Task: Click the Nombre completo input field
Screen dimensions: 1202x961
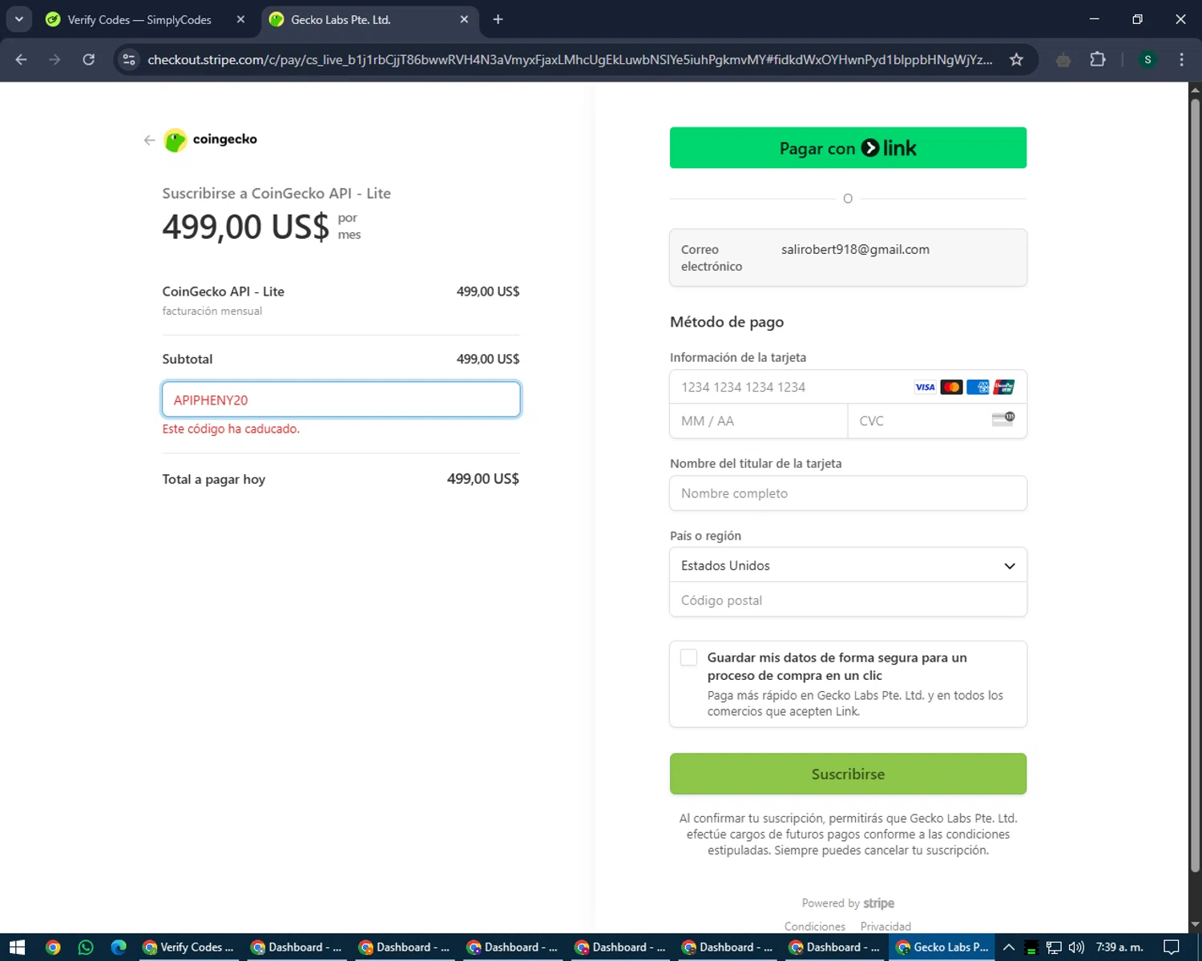Action: (848, 493)
